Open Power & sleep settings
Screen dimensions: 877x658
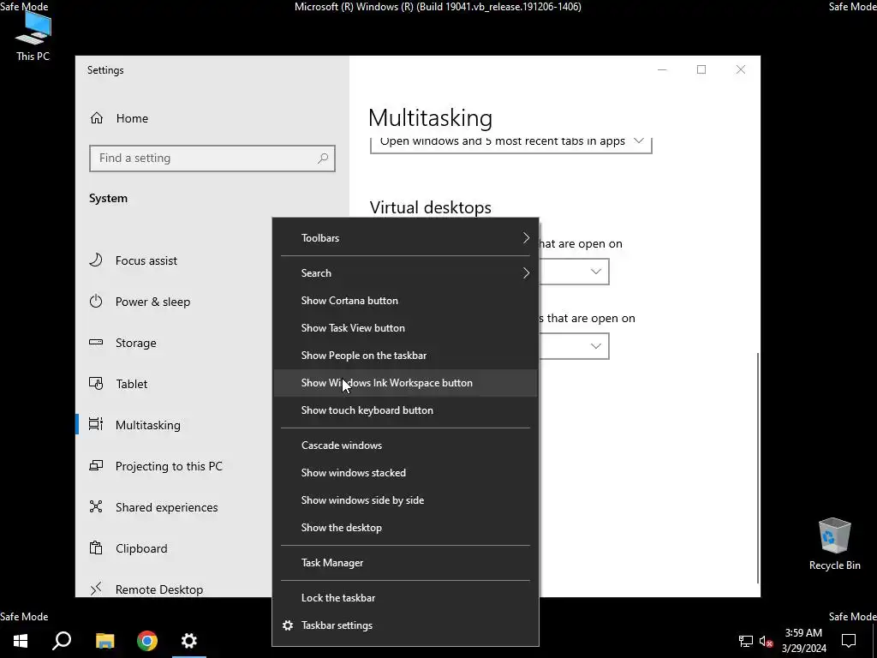(173, 302)
